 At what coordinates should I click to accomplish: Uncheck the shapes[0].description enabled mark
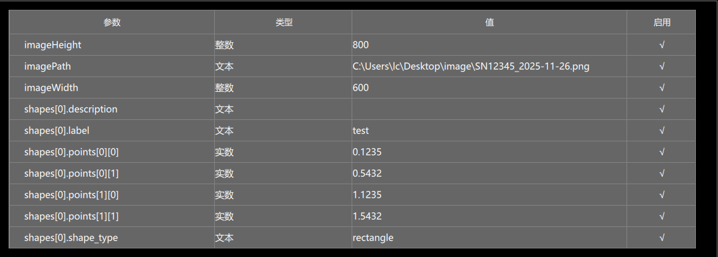tap(662, 109)
